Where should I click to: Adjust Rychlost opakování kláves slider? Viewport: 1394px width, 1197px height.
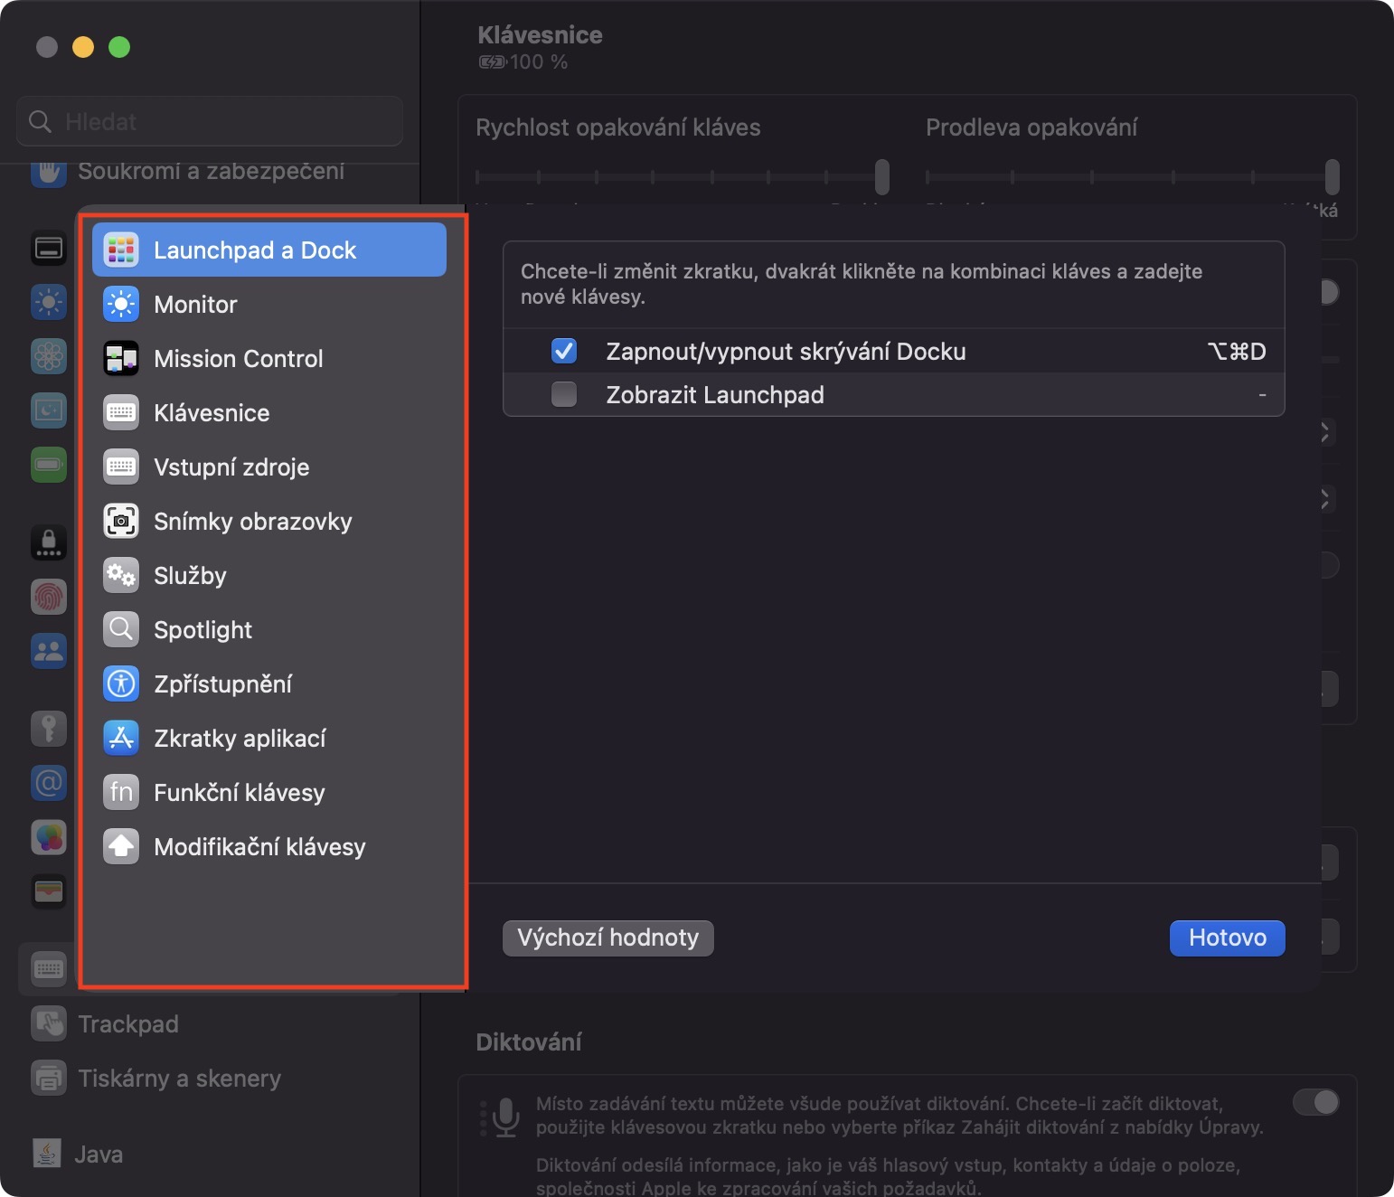[881, 176]
